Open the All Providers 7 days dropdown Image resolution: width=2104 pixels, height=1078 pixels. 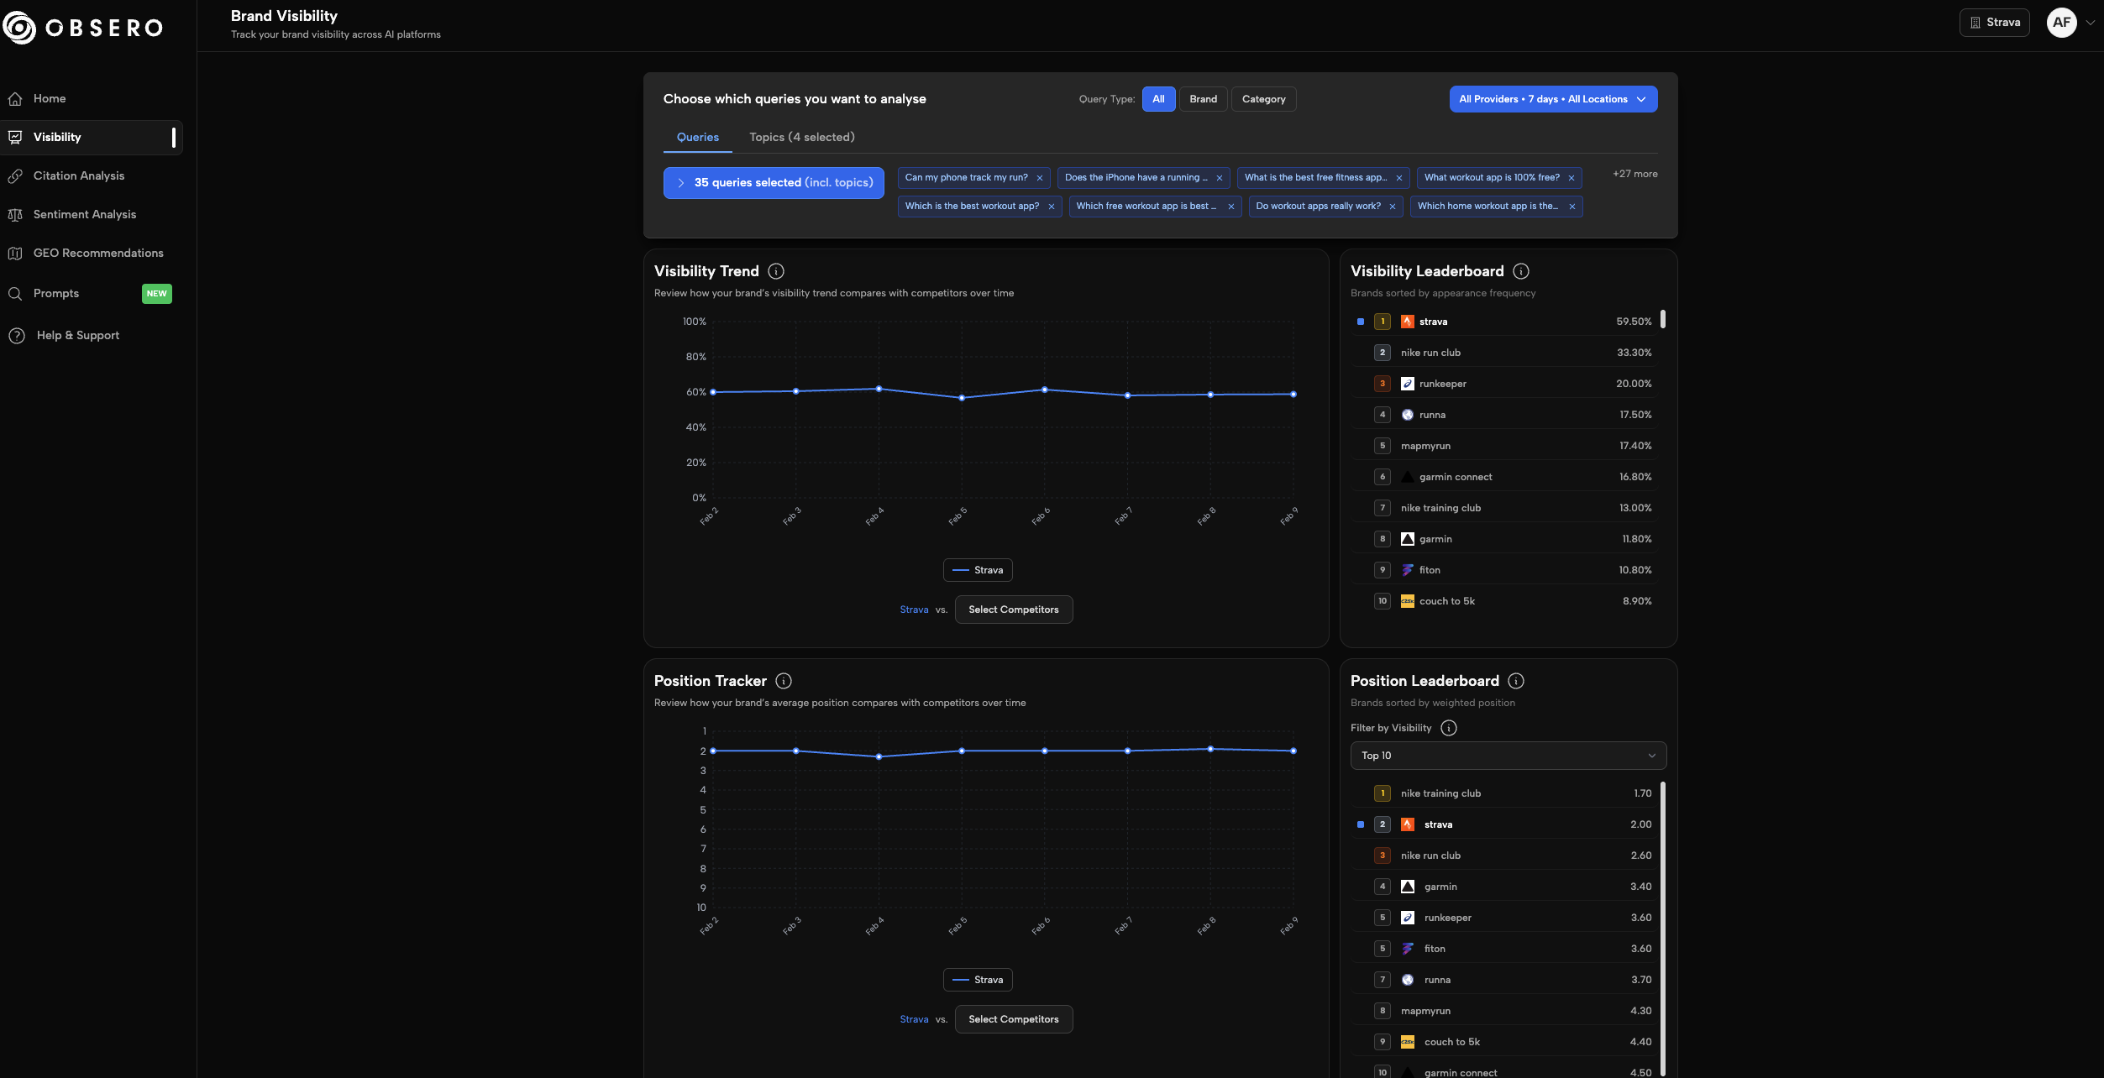pyautogui.click(x=1553, y=99)
